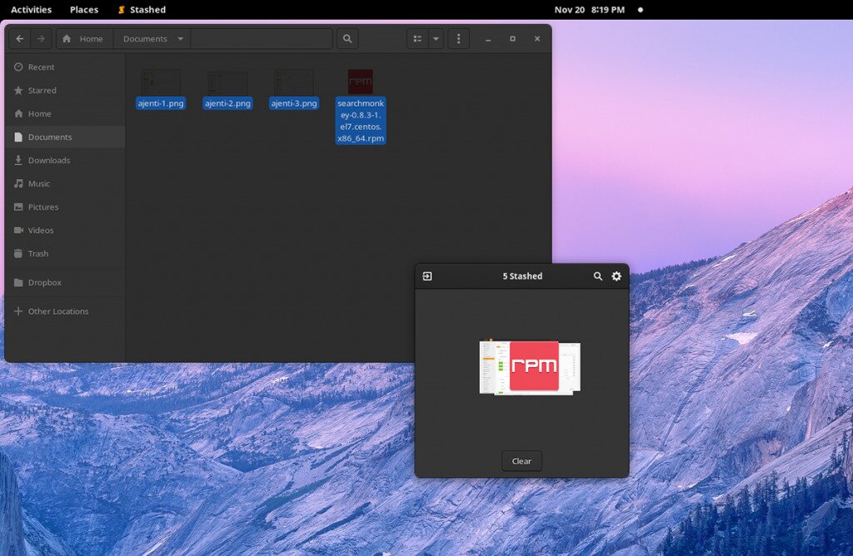This screenshot has width=853, height=556.
Task: Open search in the Stashed window
Action: coord(597,276)
